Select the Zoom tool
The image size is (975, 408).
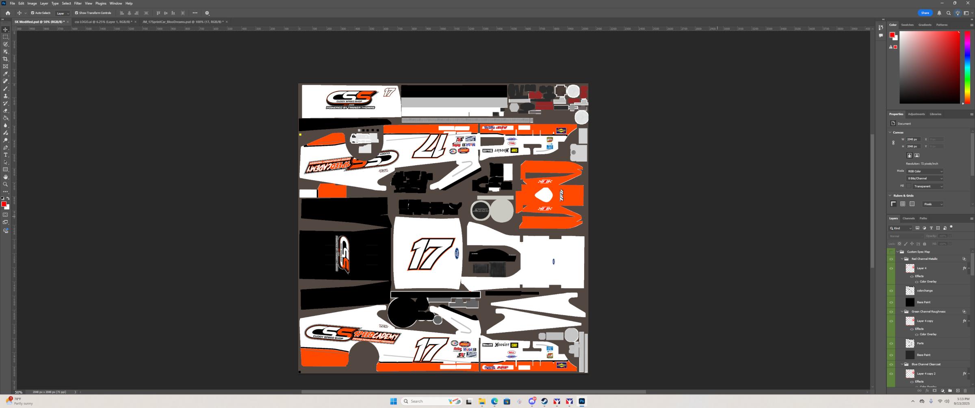6,184
